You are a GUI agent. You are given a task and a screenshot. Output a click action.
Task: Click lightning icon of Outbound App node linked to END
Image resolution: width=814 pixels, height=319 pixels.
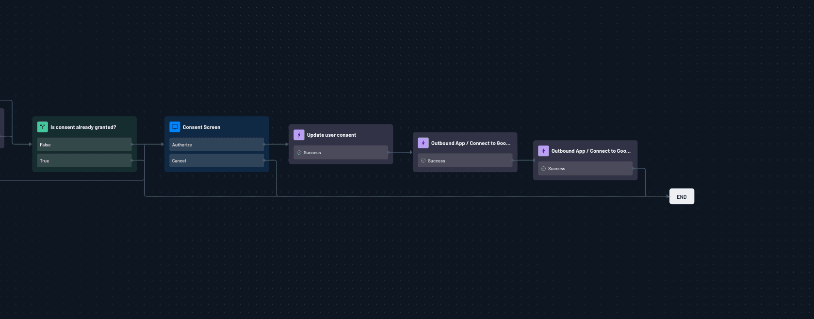tap(543, 151)
